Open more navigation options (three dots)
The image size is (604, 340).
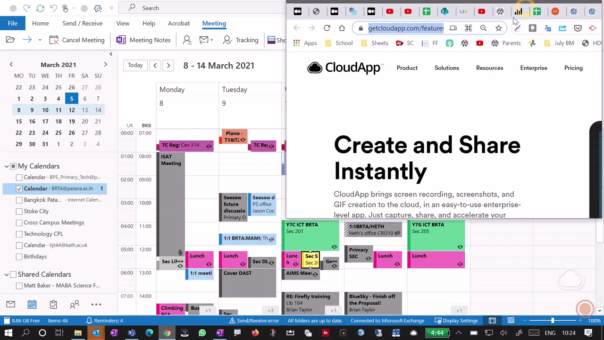(96, 305)
